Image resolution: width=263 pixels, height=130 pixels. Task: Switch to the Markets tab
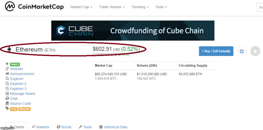(40, 127)
